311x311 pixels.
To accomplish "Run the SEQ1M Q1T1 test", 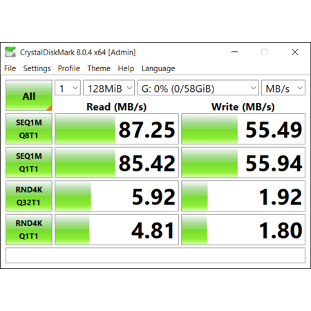I will tap(29, 162).
